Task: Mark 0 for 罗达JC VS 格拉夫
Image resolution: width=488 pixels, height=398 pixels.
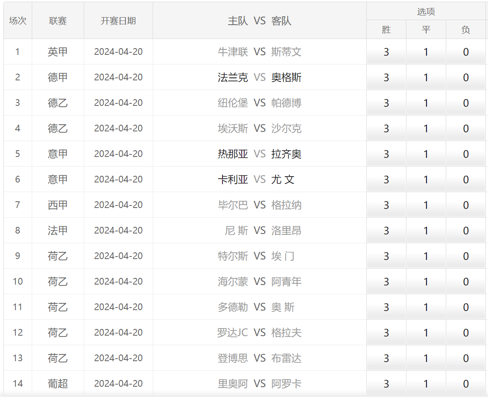Action: click(x=466, y=333)
